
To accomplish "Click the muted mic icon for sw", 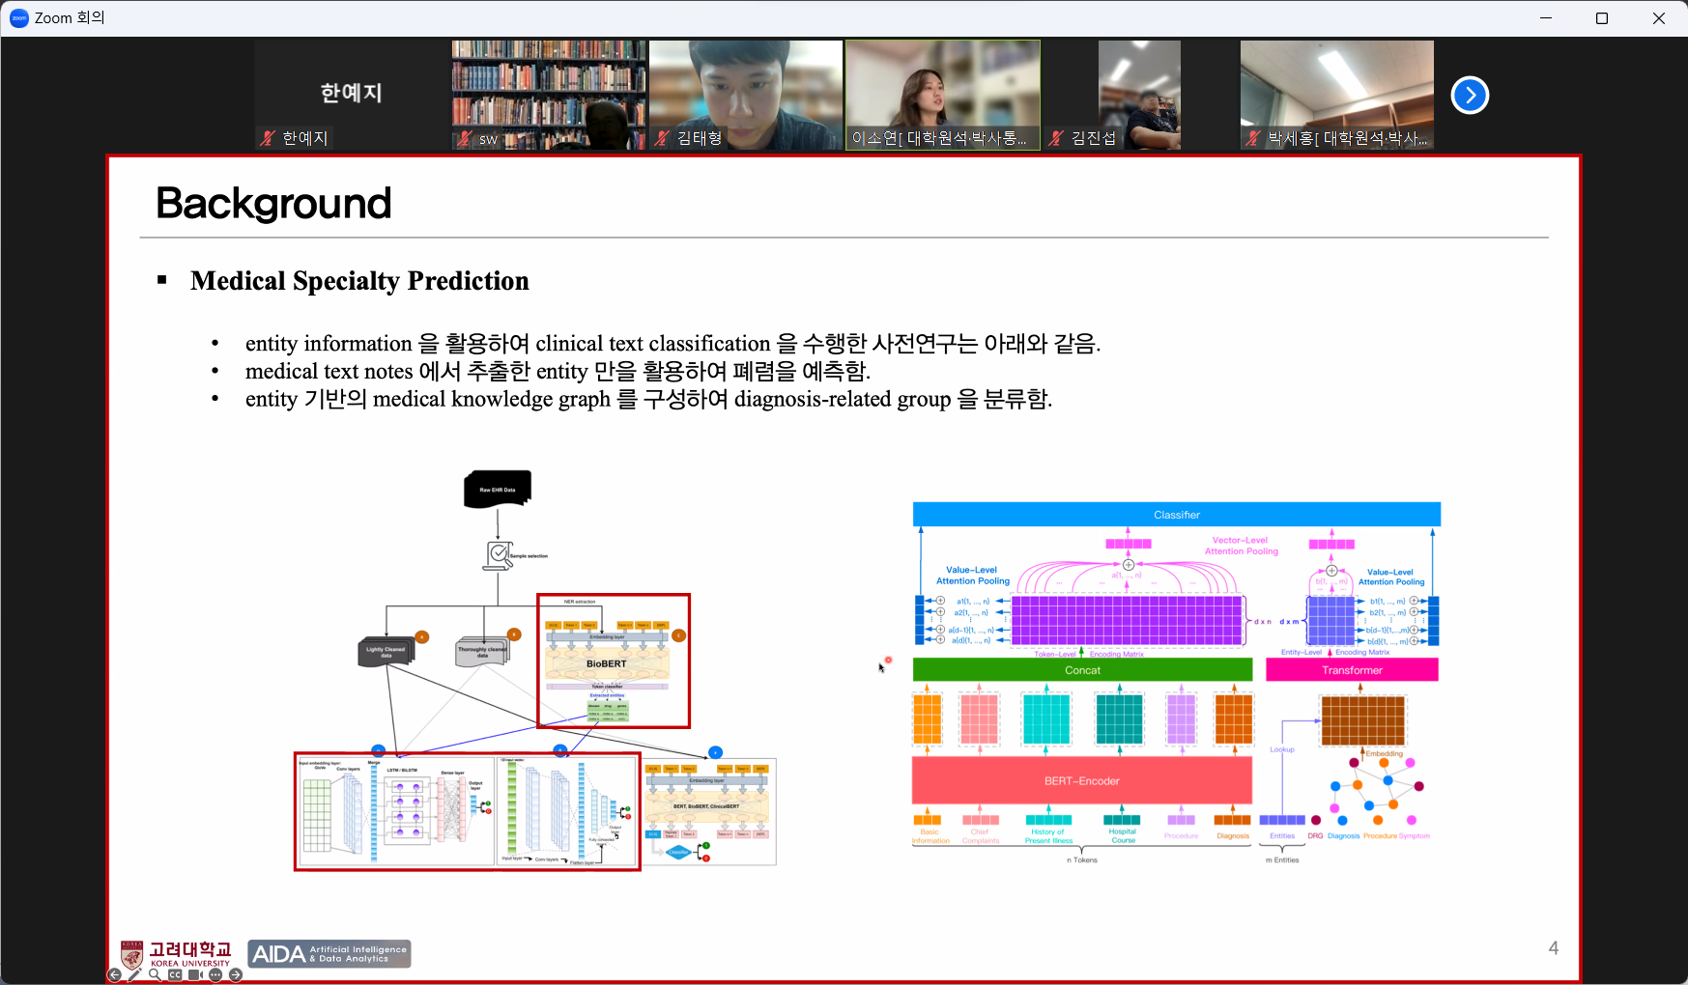I will pos(465,138).
